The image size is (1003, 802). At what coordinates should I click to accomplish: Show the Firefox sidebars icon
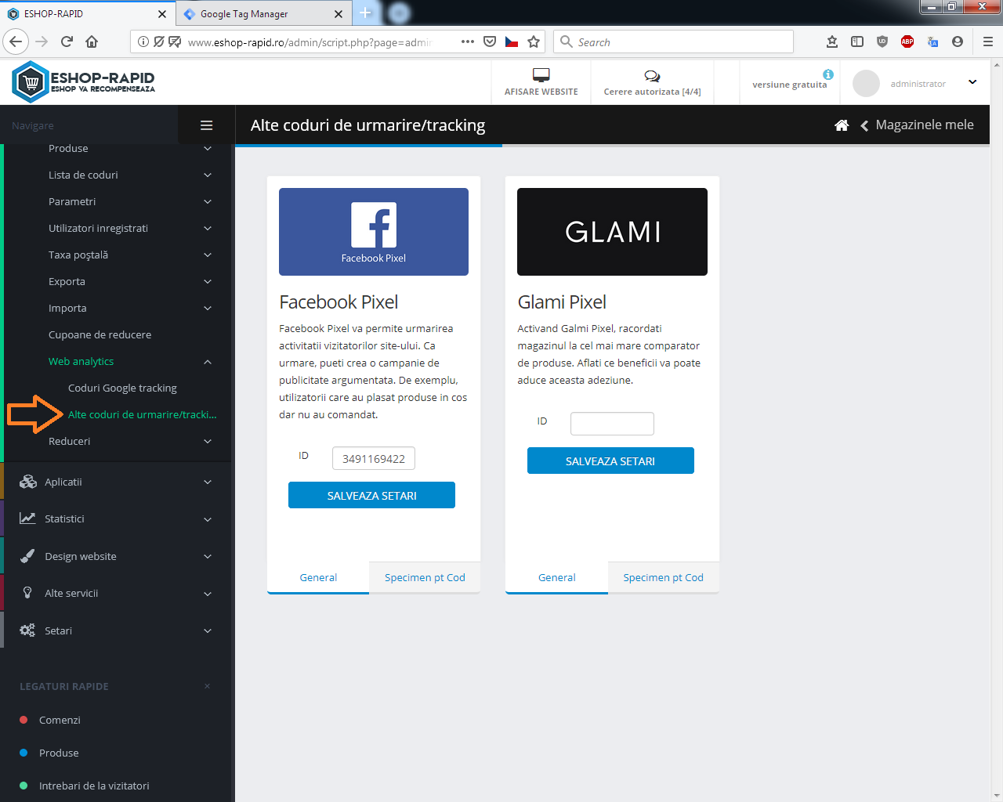(x=857, y=42)
